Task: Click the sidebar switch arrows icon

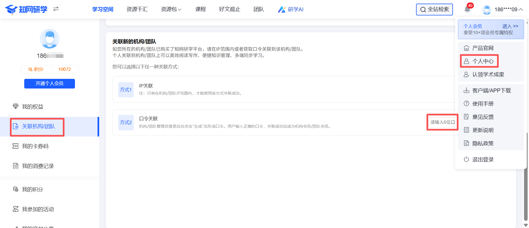Action: (x=56, y=9)
